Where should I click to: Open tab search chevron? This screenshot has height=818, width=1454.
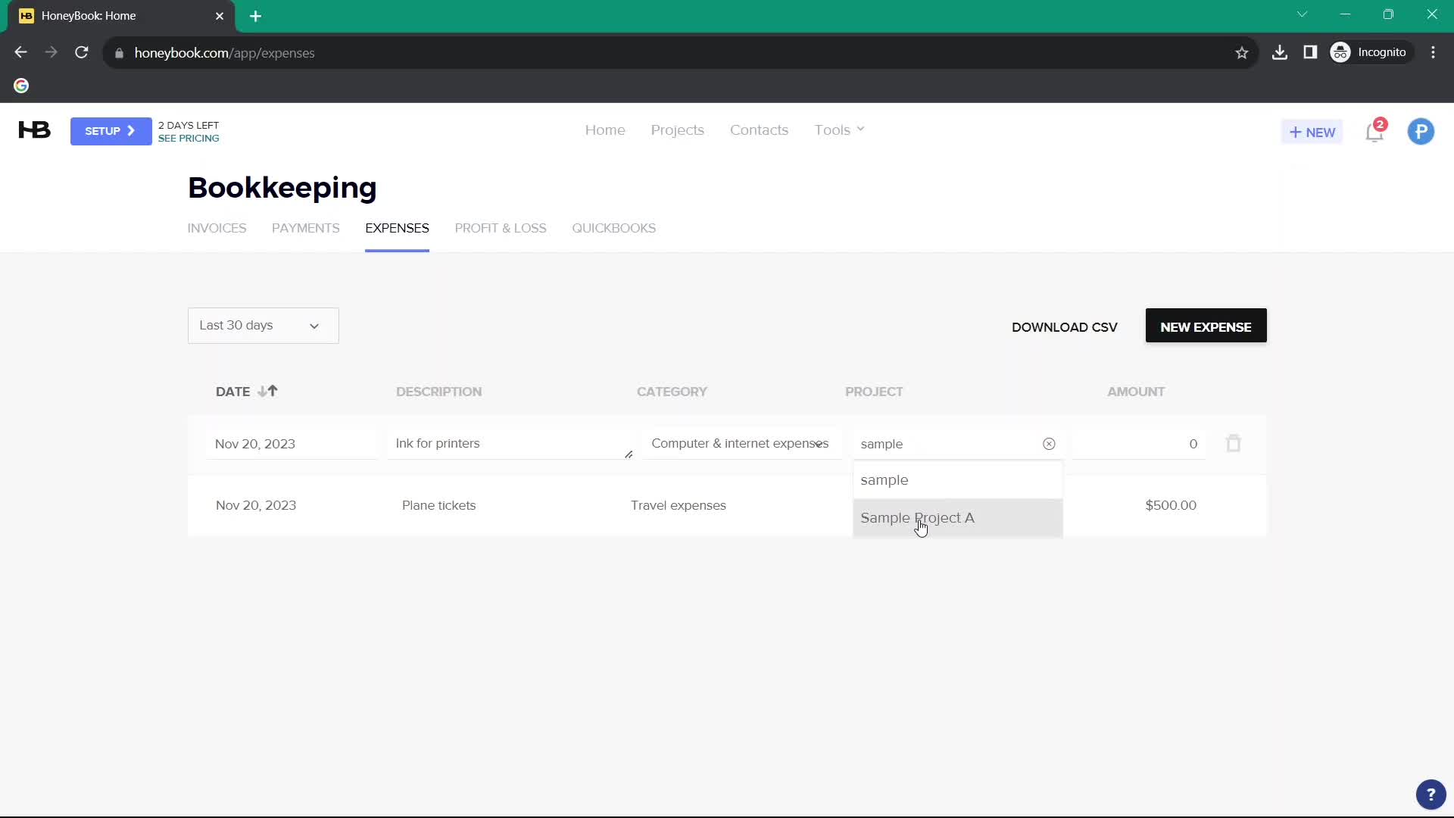1303,14
